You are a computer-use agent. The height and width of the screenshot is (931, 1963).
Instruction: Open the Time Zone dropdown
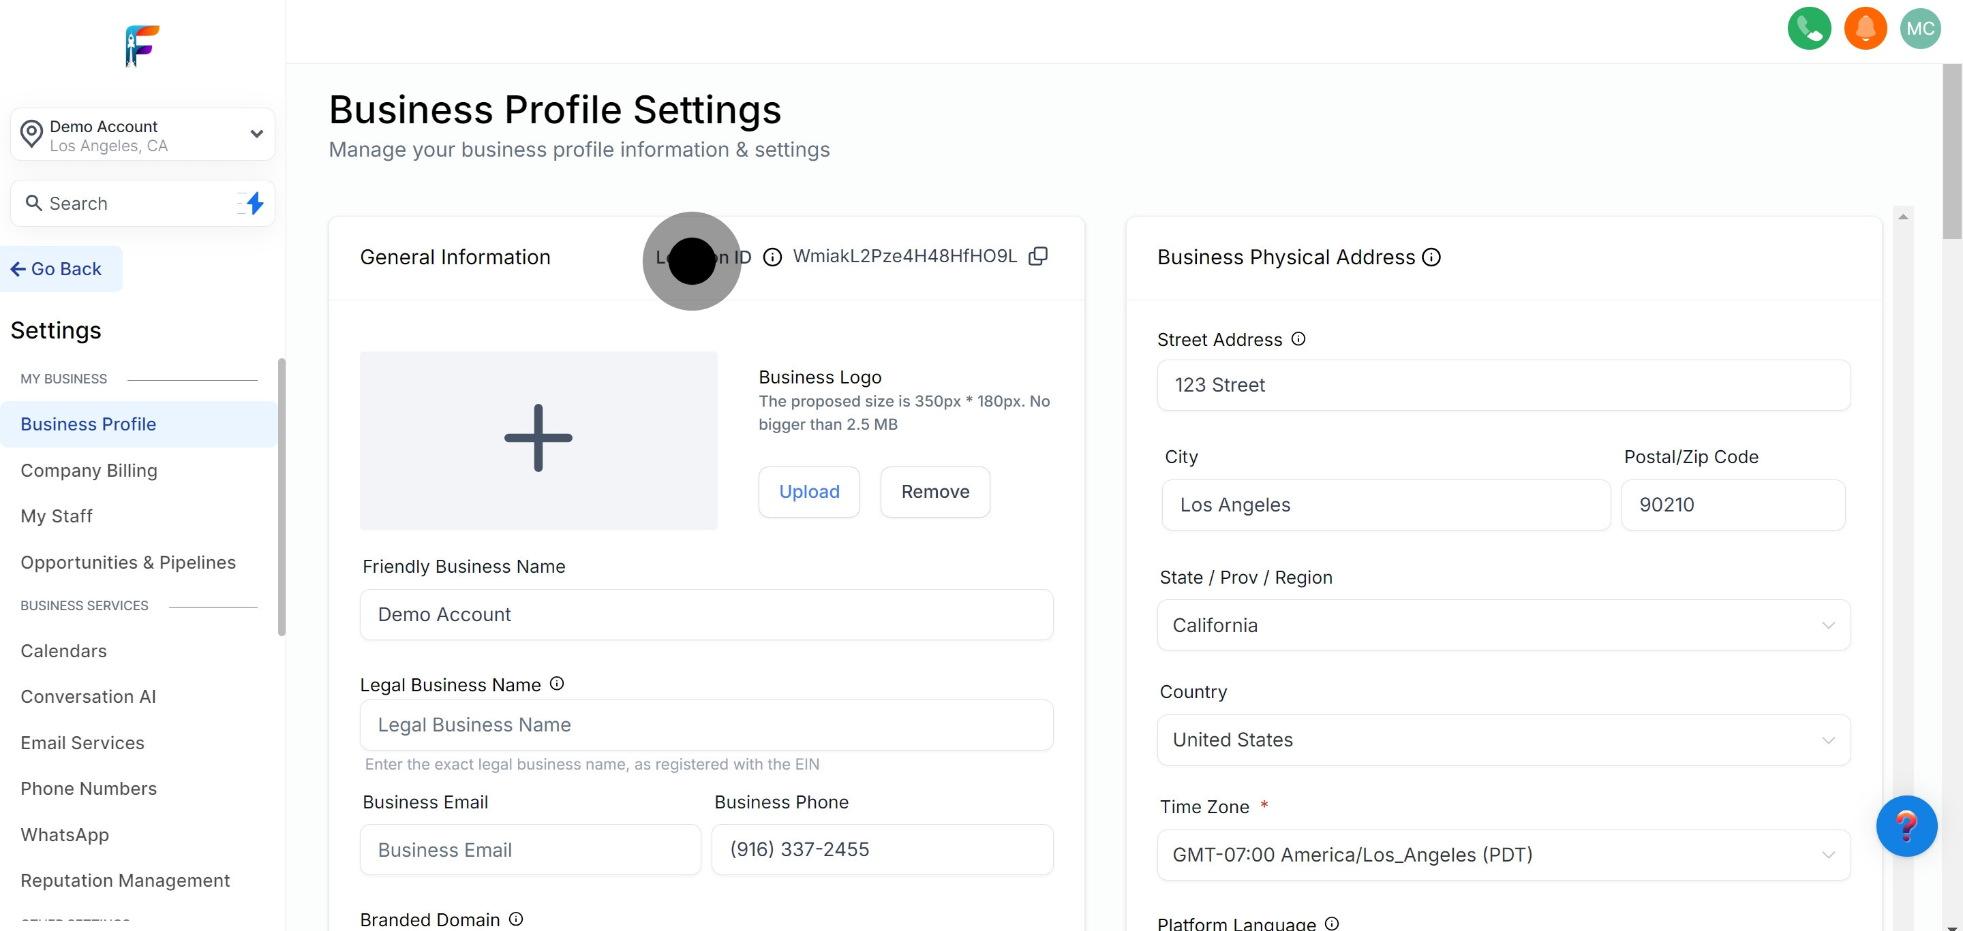click(x=1504, y=855)
